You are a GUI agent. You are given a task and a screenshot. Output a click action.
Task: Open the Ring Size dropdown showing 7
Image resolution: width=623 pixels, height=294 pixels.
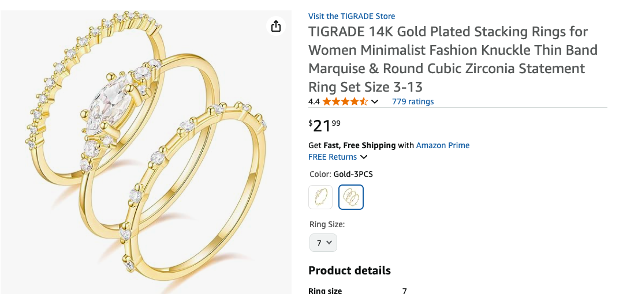323,243
